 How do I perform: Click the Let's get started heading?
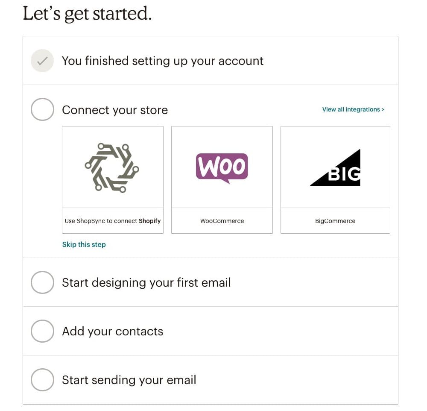87,14
